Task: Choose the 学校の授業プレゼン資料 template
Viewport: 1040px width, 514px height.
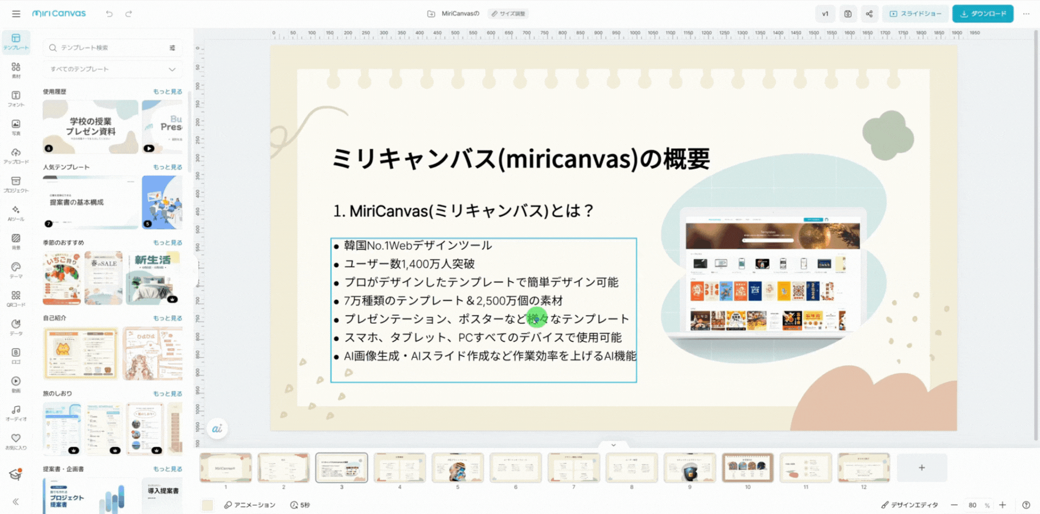Action: [x=90, y=127]
